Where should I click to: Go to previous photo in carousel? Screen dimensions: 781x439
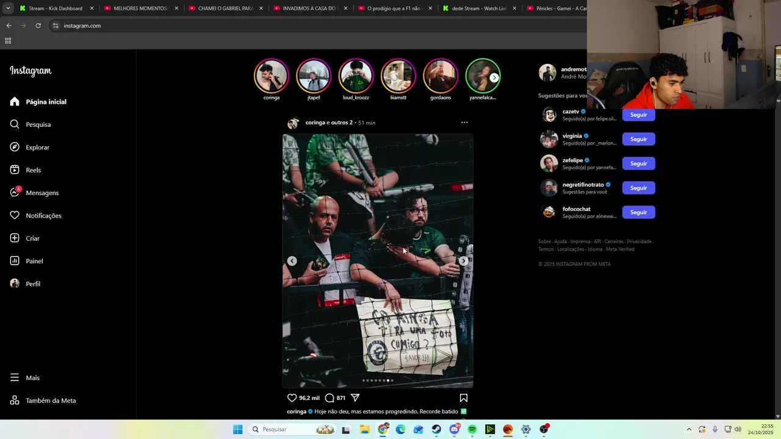tap(292, 261)
